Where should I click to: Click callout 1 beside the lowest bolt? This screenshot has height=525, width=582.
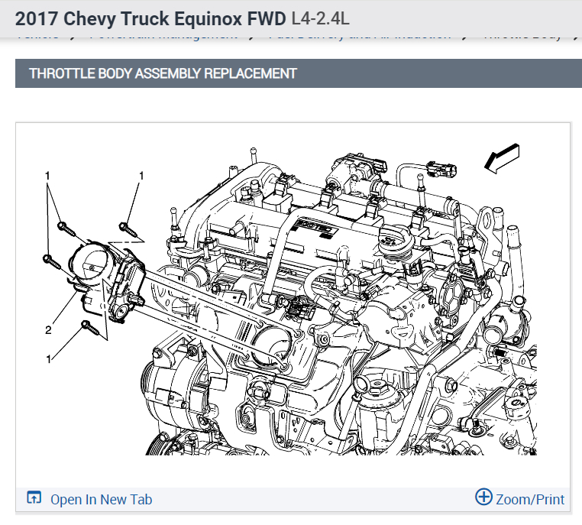48,359
